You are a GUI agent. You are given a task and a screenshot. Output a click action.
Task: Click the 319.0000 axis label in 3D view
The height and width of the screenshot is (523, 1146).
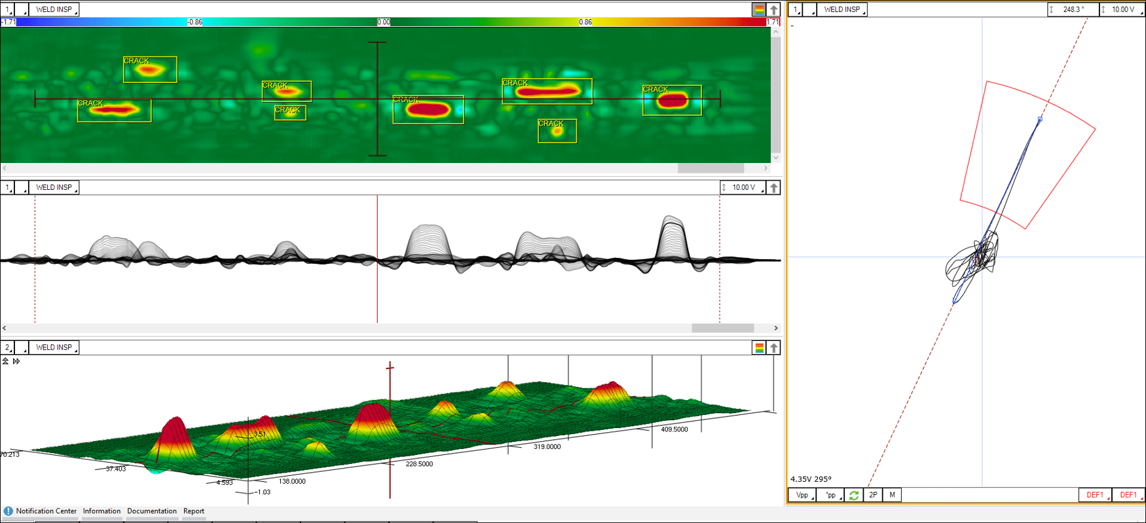547,447
